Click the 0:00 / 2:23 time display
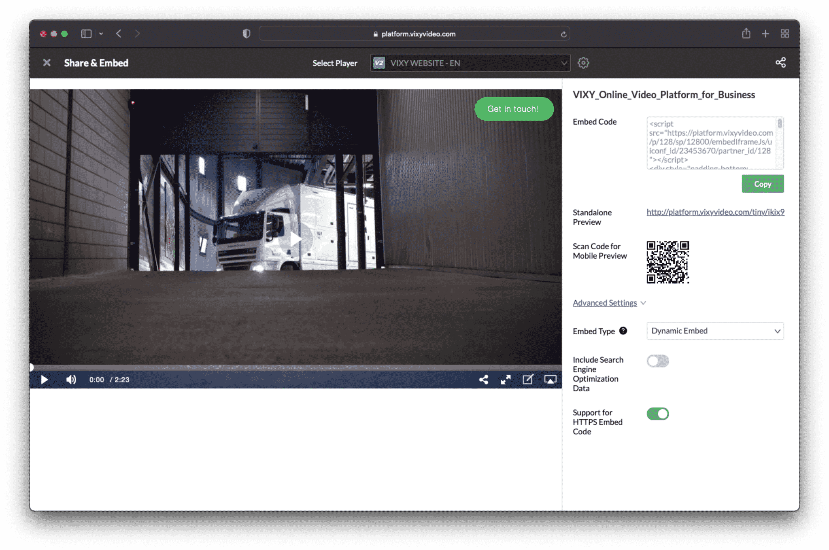Screen dimensions: 829x550 tap(109, 380)
